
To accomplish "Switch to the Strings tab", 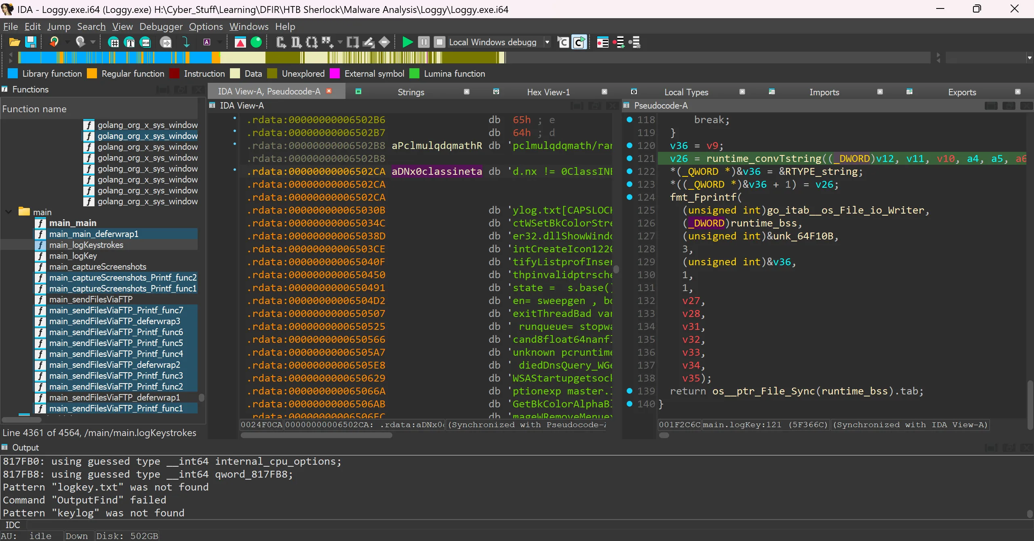I will [x=411, y=92].
